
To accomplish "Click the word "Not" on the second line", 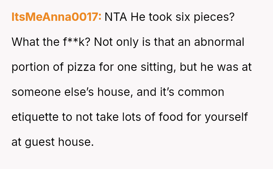I will point(103,42).
